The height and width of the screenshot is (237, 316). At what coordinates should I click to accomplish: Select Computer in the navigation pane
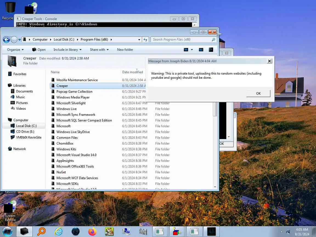21,120
